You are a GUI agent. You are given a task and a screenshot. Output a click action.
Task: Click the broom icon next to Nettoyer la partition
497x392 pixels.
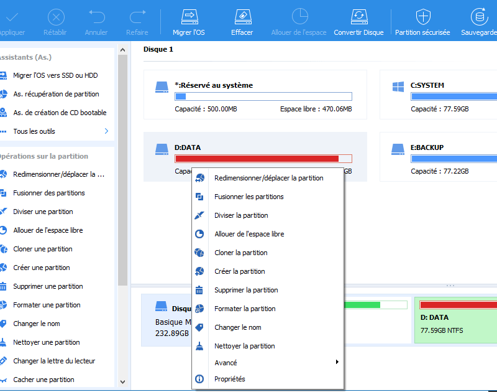click(199, 346)
